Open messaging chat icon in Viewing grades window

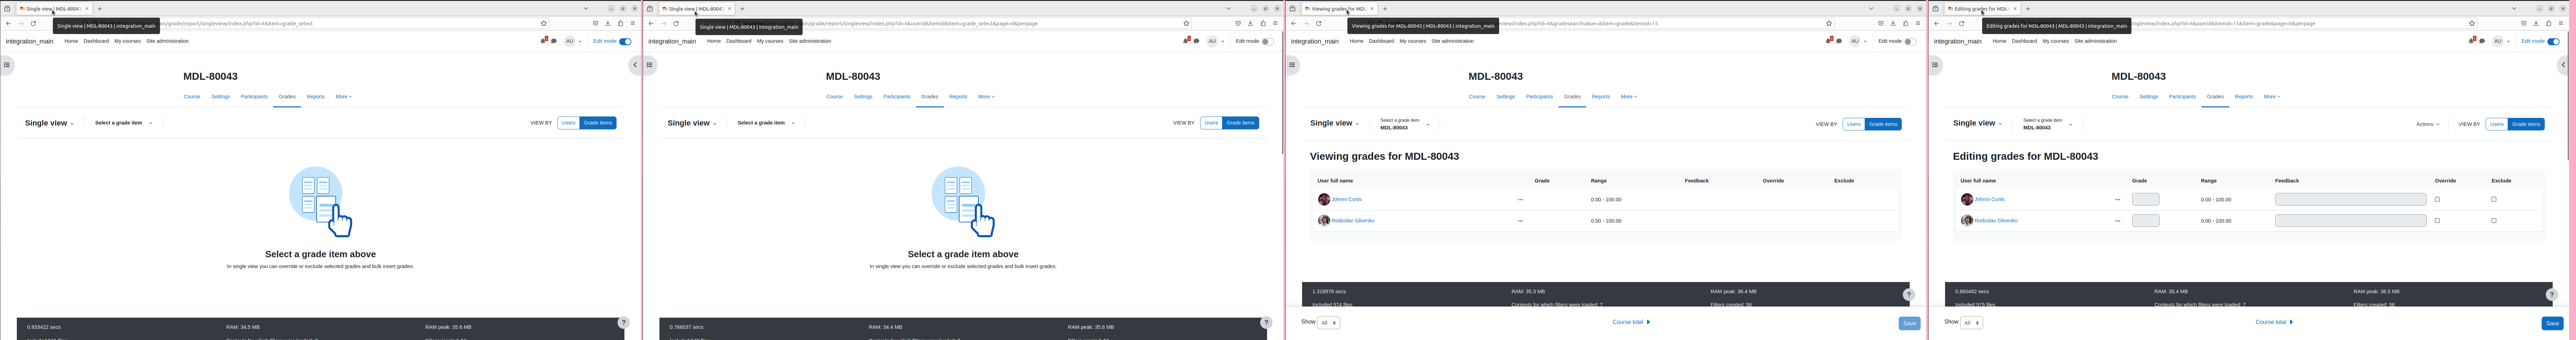tap(1839, 41)
